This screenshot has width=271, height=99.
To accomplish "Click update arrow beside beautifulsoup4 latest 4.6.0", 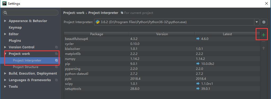I will [198, 39].
